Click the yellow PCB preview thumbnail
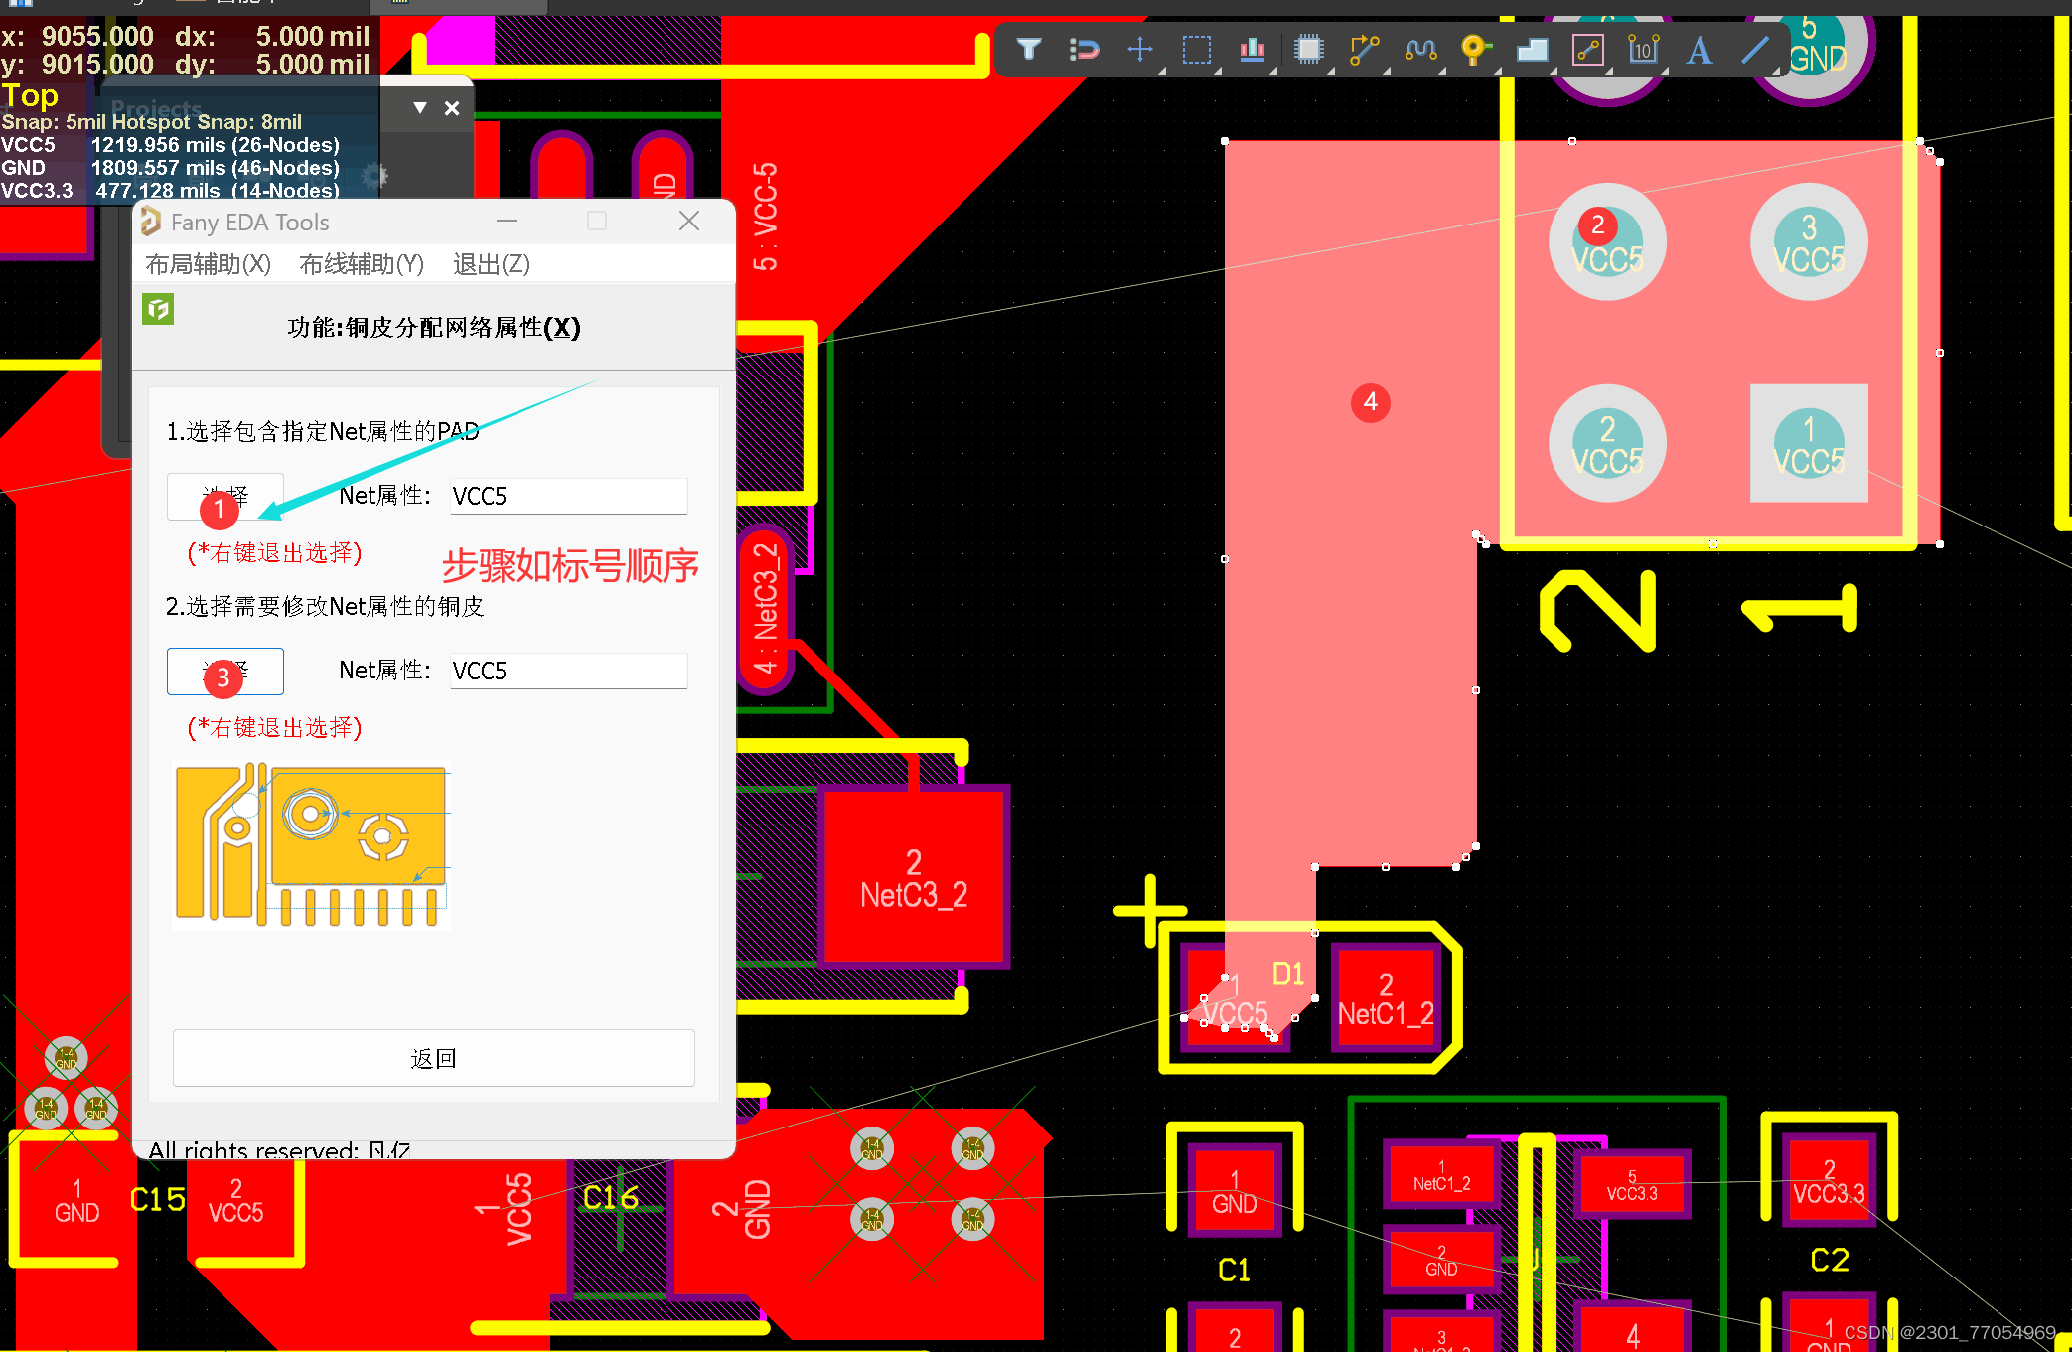 click(311, 845)
